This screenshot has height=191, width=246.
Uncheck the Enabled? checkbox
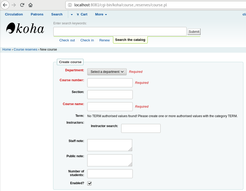pos(89,183)
